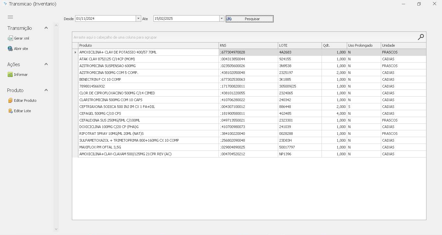Collapse the Transmição section
Viewport: 442px width, 235px height.
point(46,28)
